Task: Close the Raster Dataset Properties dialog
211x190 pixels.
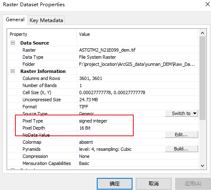Action: coord(208,4)
